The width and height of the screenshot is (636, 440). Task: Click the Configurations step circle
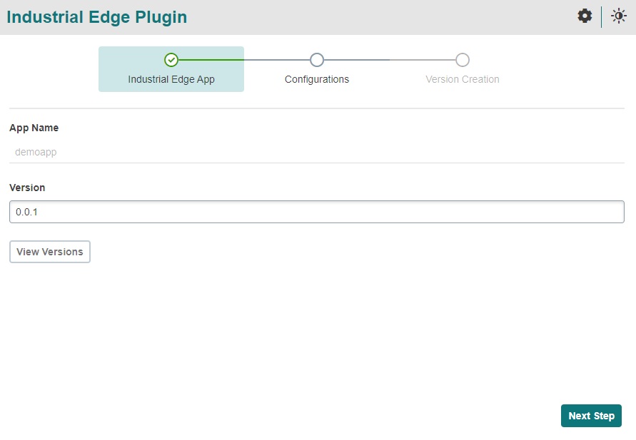pos(317,60)
